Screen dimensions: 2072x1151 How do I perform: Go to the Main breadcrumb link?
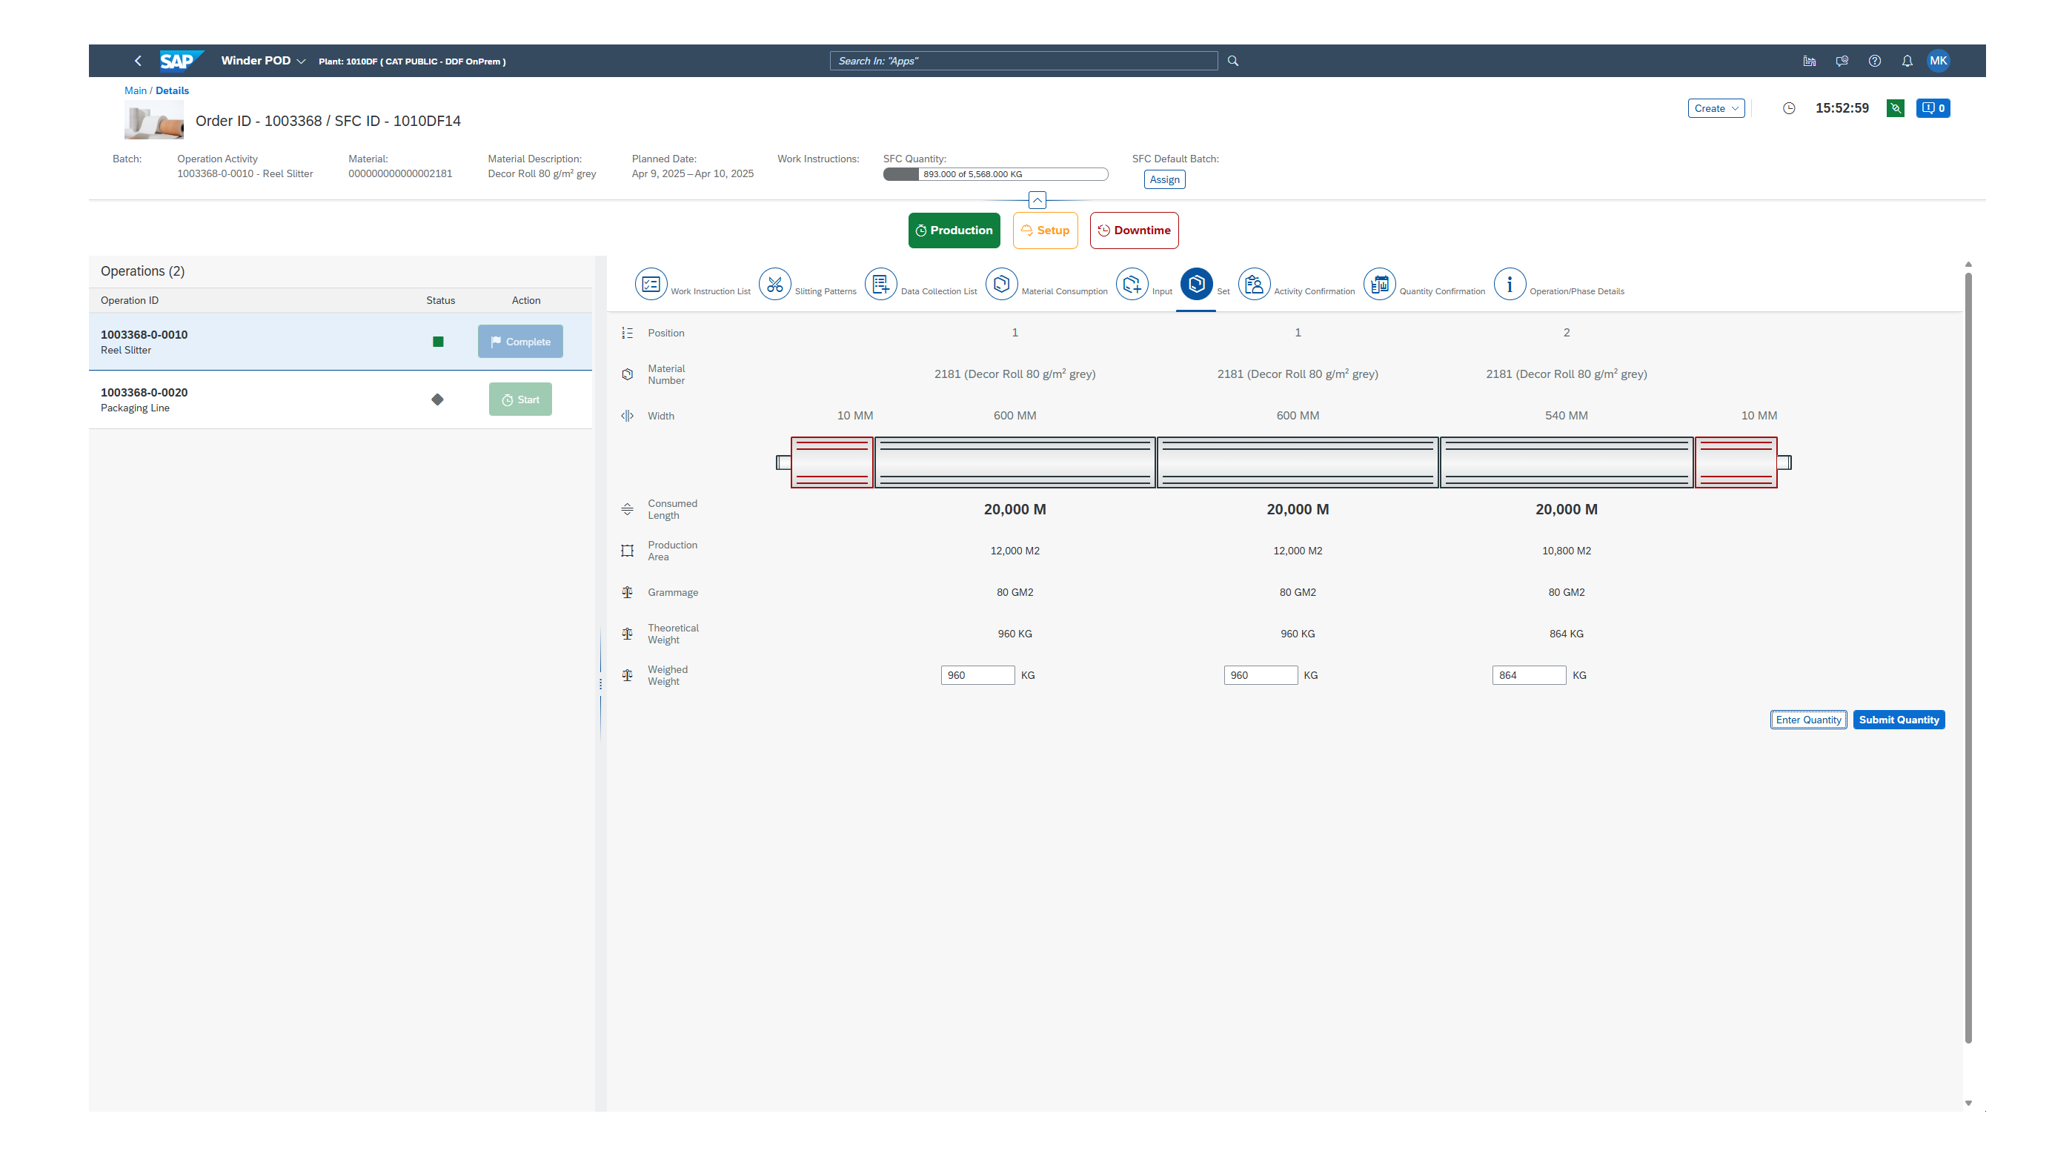(x=135, y=91)
